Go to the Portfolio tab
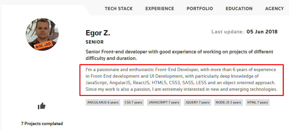Image resolution: width=289 pixels, height=130 pixels. (x=200, y=9)
